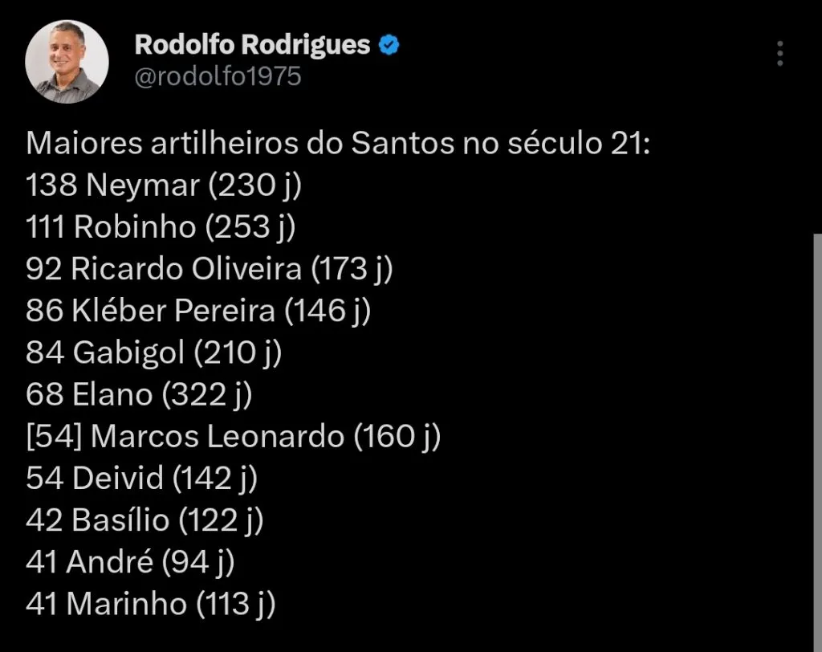Click the Robinho stats line
Screen dimensions: 822x652
pos(162,226)
